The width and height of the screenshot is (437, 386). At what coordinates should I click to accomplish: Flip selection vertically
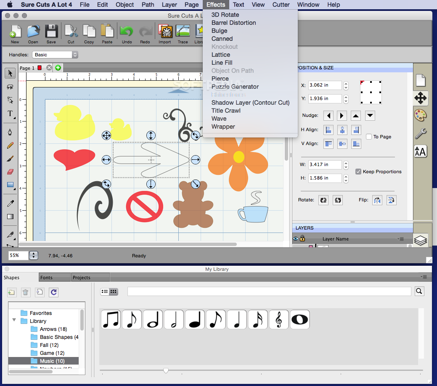pos(391,200)
